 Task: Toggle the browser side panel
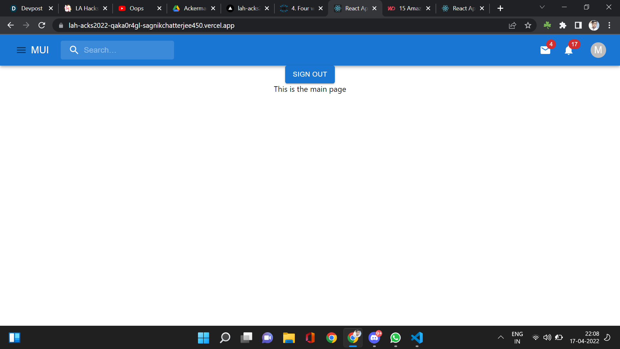point(578,26)
